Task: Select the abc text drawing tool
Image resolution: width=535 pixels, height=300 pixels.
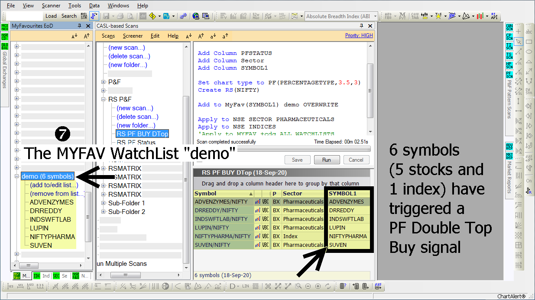Action: pyautogui.click(x=529, y=32)
